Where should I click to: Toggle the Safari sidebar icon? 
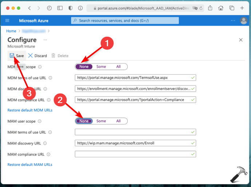(x=60, y=8)
